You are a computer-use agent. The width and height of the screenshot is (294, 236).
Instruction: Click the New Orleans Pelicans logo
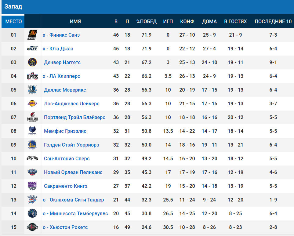(x=32, y=172)
